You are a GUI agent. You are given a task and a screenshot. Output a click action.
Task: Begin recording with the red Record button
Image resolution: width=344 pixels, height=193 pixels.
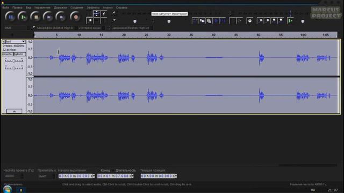[x=75, y=17]
